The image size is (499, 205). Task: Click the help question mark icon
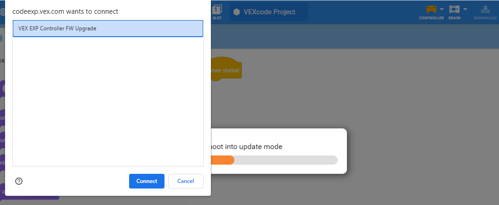(x=19, y=181)
